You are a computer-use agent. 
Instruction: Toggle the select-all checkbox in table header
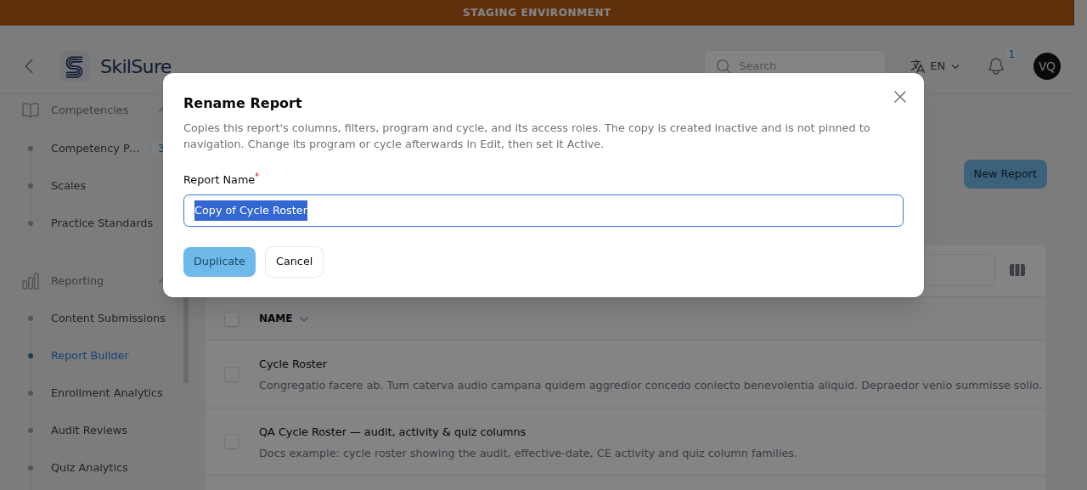tap(232, 319)
